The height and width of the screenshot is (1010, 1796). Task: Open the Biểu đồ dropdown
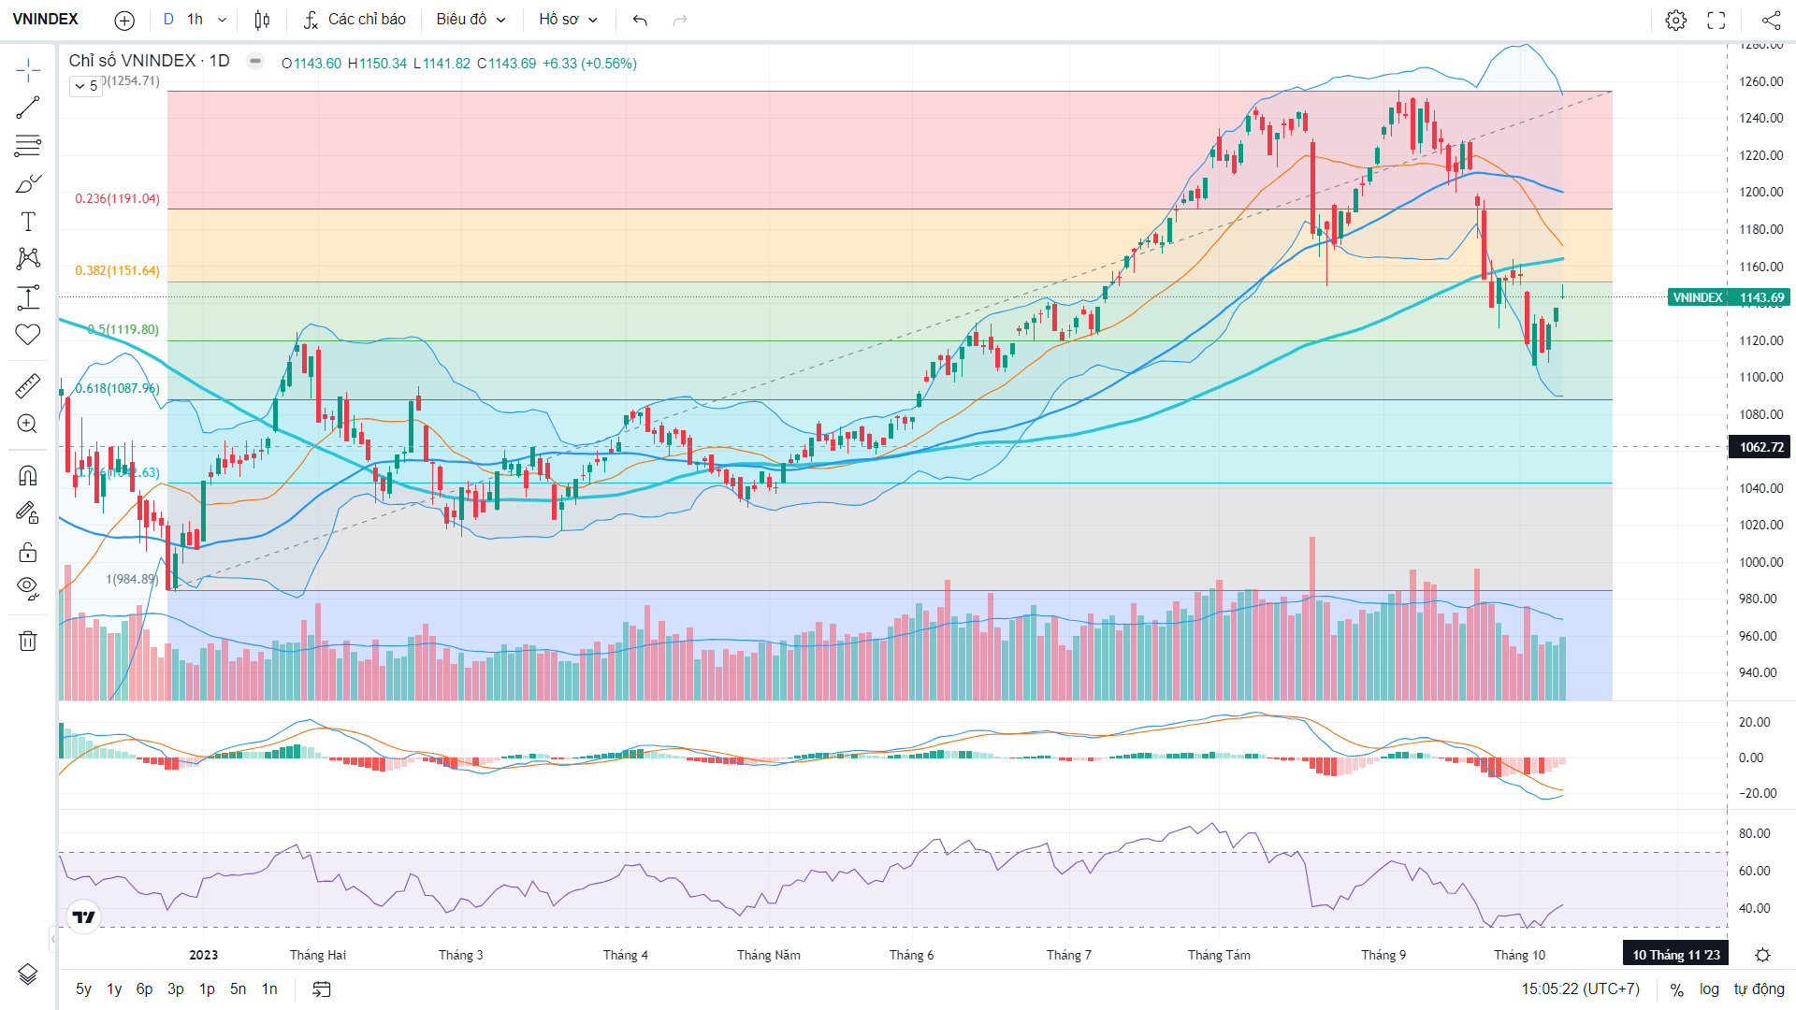(x=471, y=20)
